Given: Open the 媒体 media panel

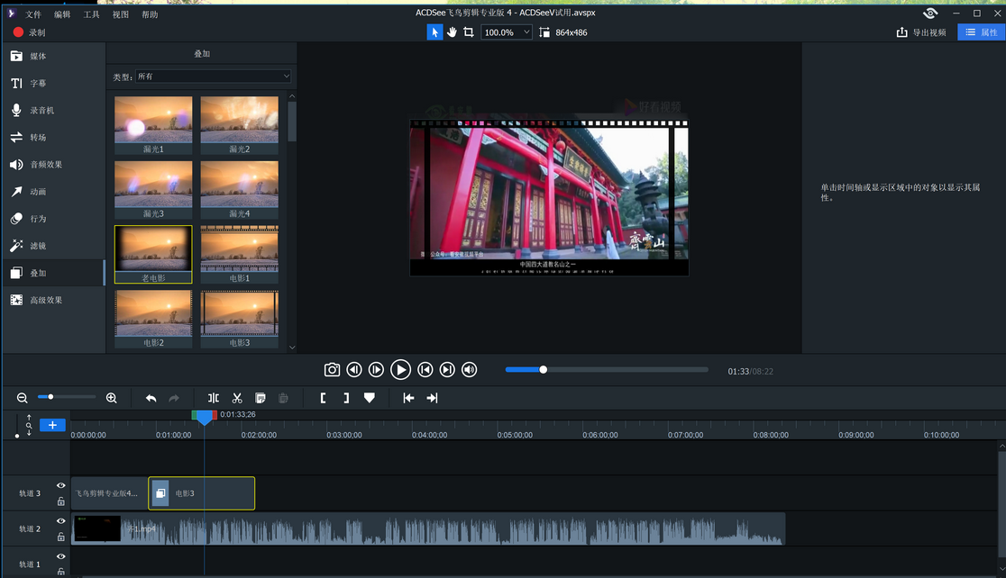Looking at the screenshot, I should point(53,56).
